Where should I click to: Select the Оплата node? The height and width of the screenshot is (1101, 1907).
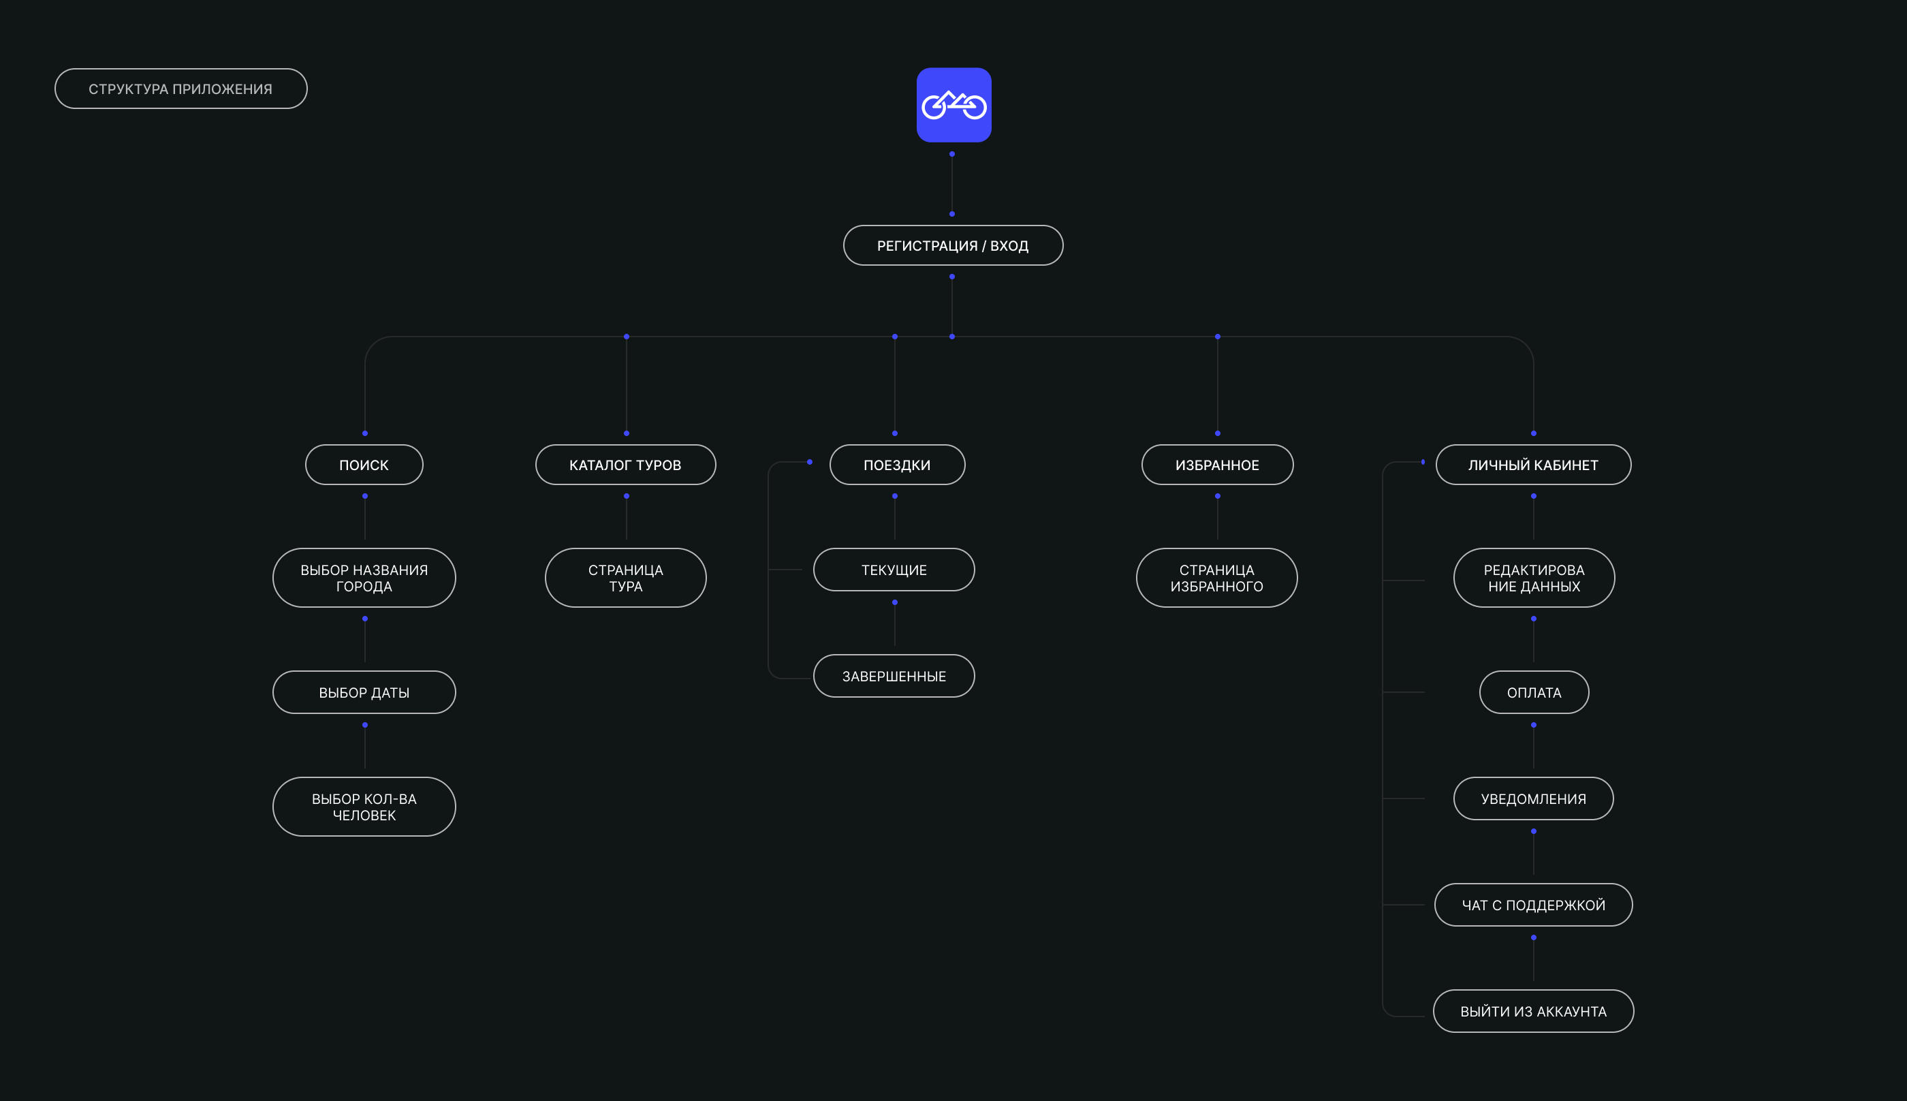[x=1534, y=693]
